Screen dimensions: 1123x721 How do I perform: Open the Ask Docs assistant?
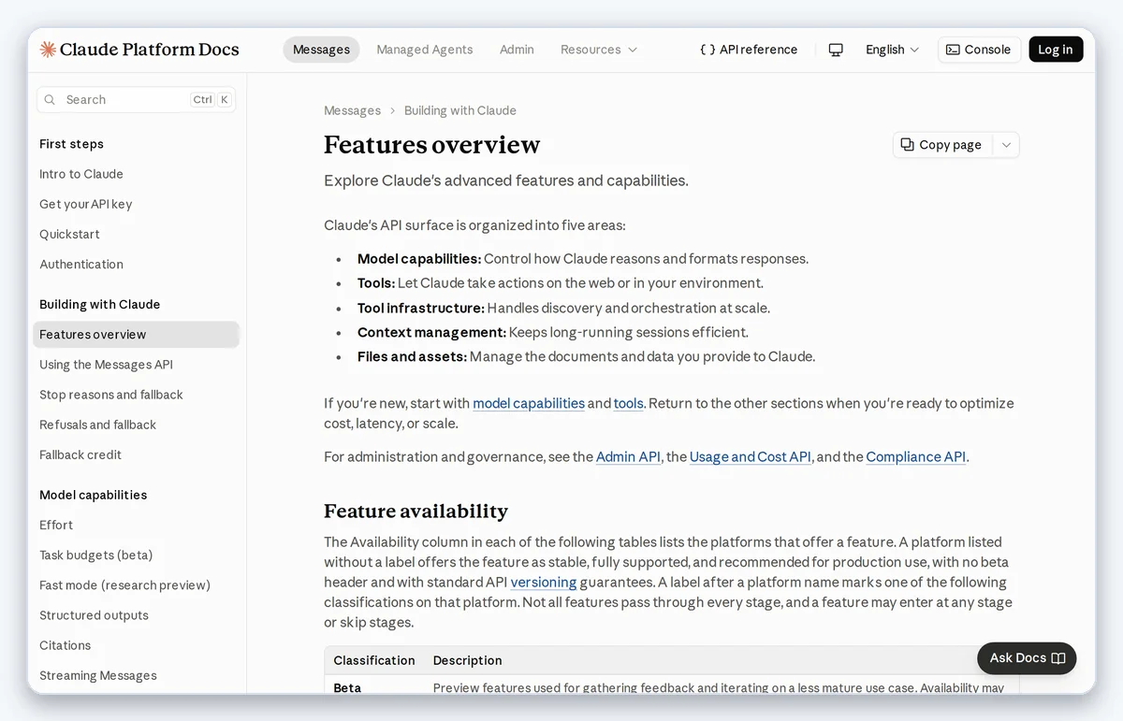(1027, 658)
